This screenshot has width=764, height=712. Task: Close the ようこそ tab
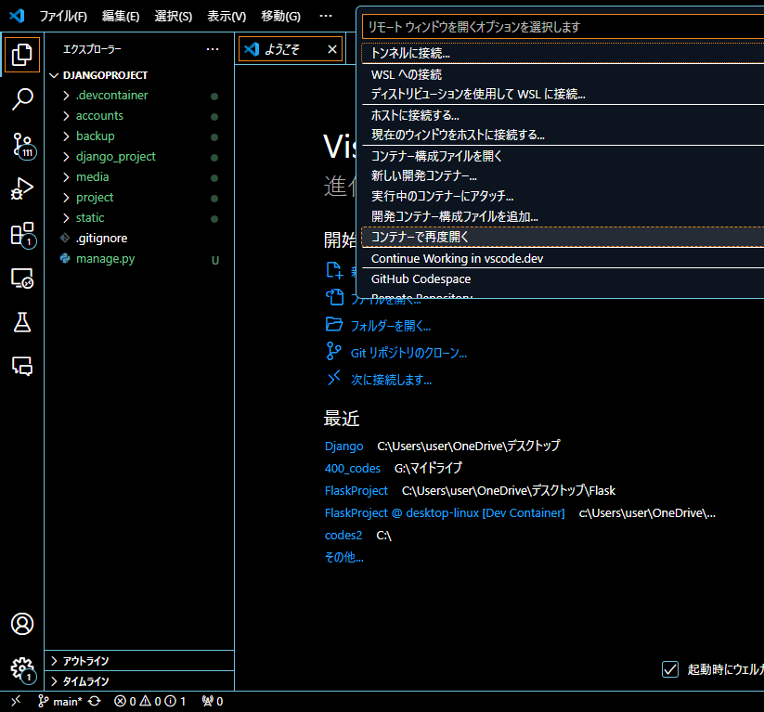click(x=332, y=49)
